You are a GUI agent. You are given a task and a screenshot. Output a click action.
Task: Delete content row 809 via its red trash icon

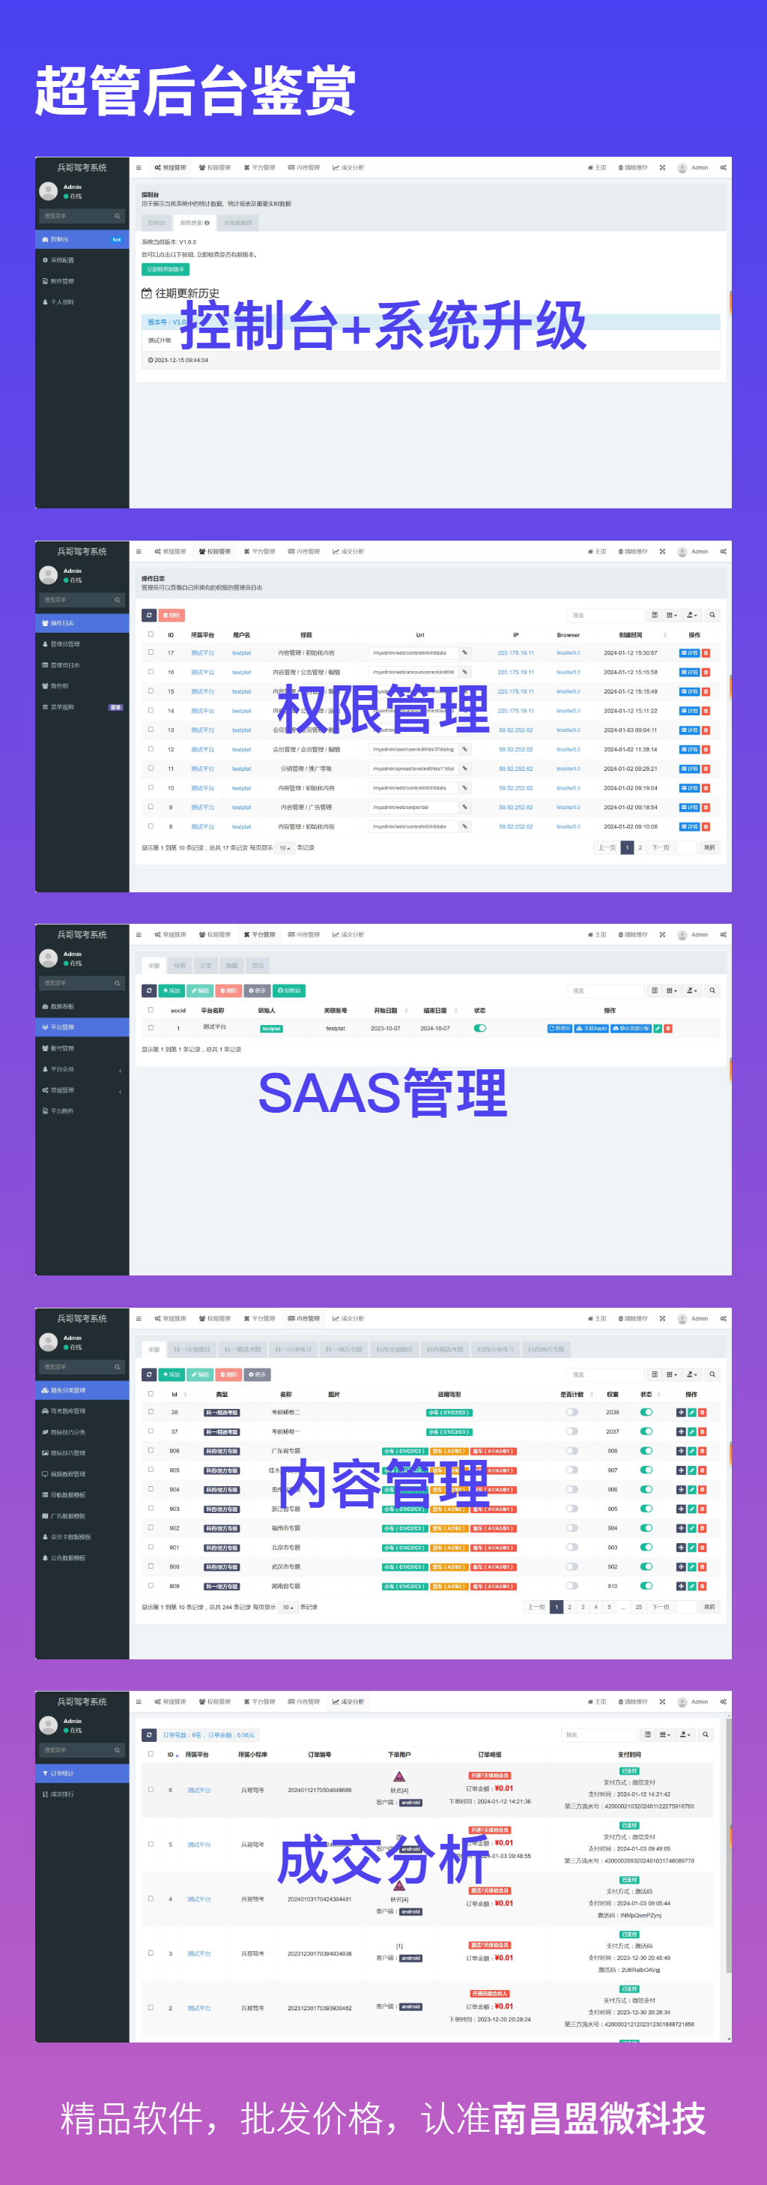[702, 1586]
